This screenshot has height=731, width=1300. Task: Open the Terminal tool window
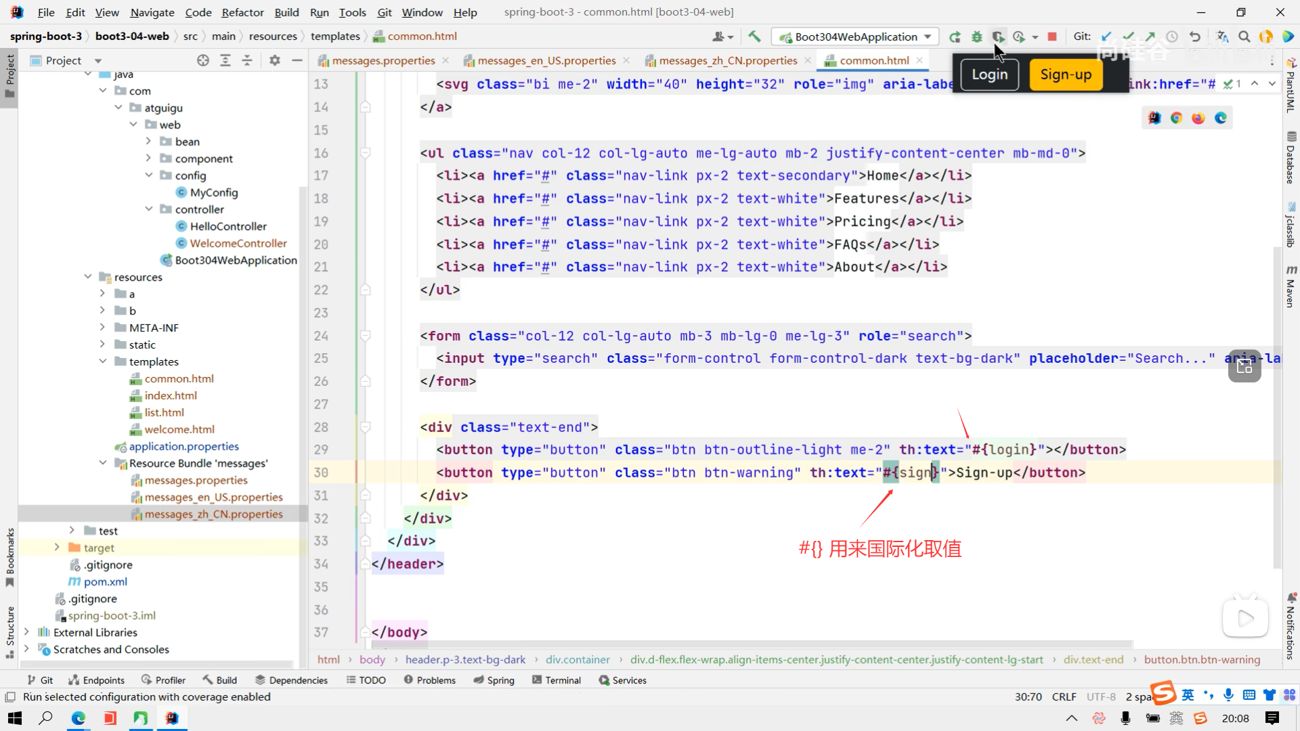pyautogui.click(x=557, y=680)
